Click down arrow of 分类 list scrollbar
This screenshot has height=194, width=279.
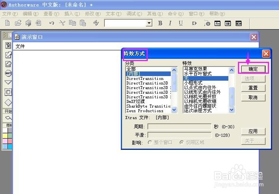pyautogui.click(x=174, y=110)
